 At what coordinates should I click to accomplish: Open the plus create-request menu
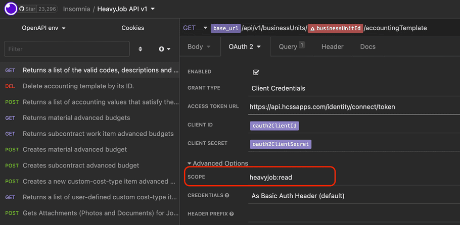click(x=165, y=49)
